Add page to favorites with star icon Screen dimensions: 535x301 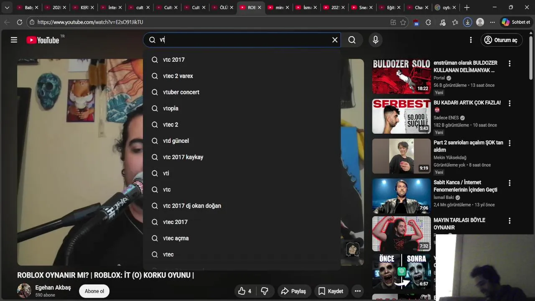point(403,22)
